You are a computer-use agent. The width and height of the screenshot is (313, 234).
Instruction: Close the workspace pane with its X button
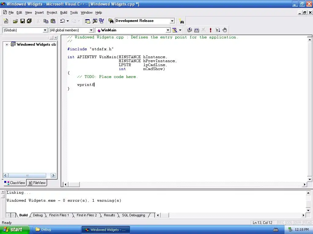pos(56,37)
